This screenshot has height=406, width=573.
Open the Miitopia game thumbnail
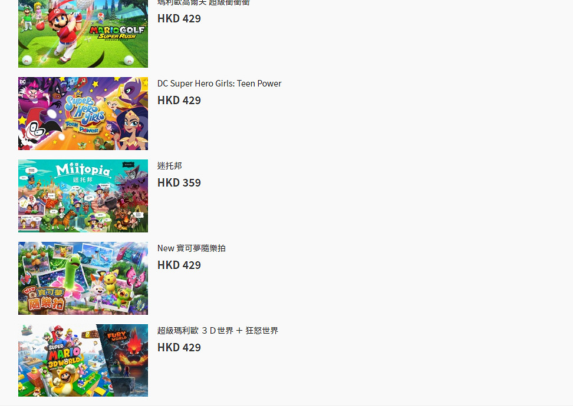[83, 196]
